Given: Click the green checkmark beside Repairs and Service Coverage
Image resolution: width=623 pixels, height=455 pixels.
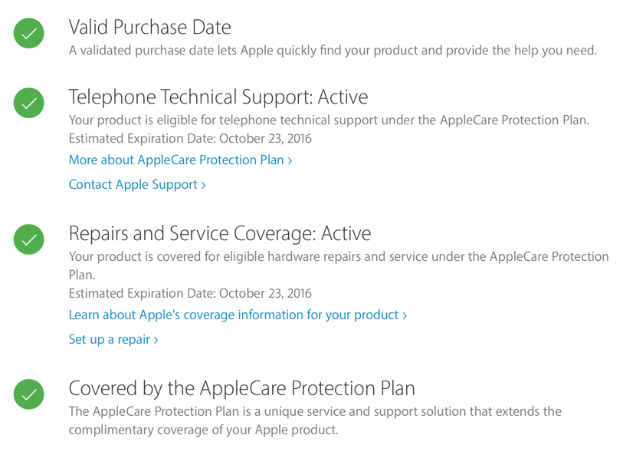Looking at the screenshot, I should click(x=29, y=240).
